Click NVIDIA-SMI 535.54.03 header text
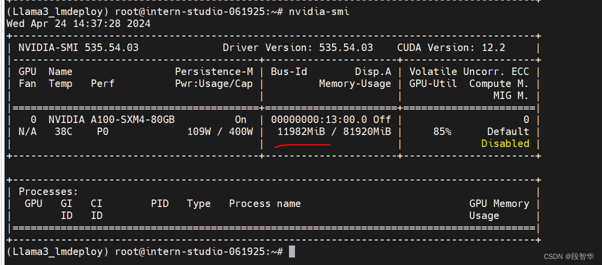The height and width of the screenshot is (265, 602). (x=79, y=47)
